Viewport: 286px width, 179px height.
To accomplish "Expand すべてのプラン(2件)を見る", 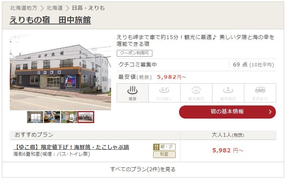I will 143,169.
